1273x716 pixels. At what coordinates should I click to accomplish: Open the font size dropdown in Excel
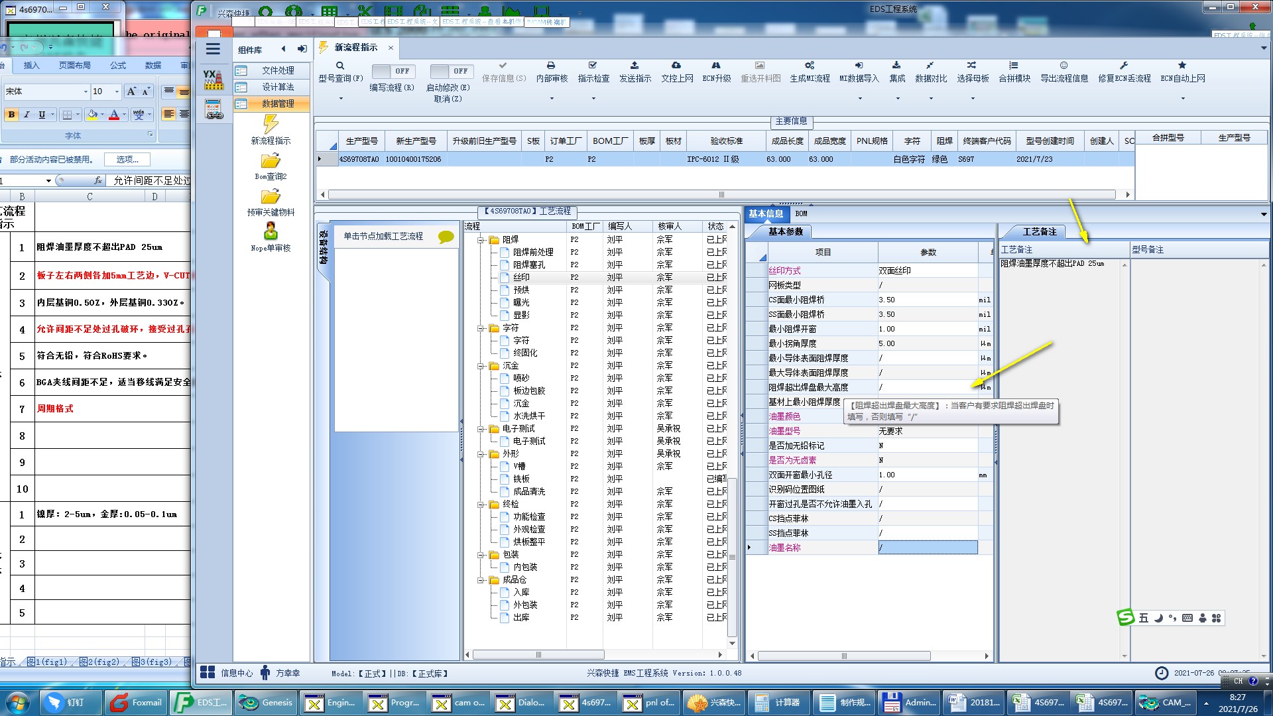117,91
